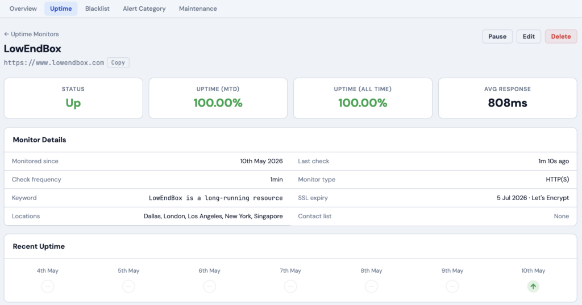Click the 'Contact list' label
This screenshot has height=305, width=582.
(315, 216)
